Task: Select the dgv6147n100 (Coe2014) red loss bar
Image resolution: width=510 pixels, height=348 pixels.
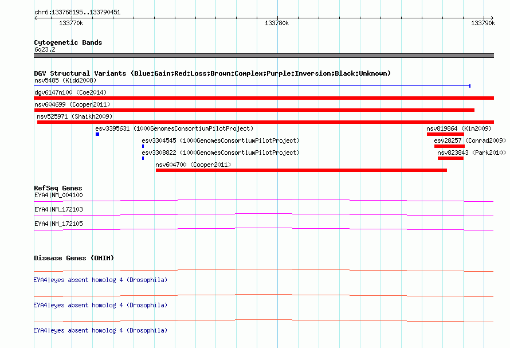Action: point(264,98)
